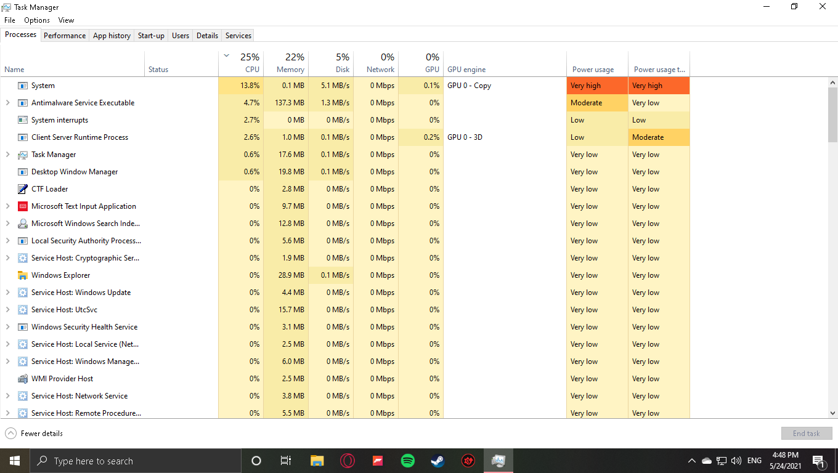This screenshot has height=473, width=838.
Task: Expand the Antimalware Service Executable row
Action: pos(7,103)
